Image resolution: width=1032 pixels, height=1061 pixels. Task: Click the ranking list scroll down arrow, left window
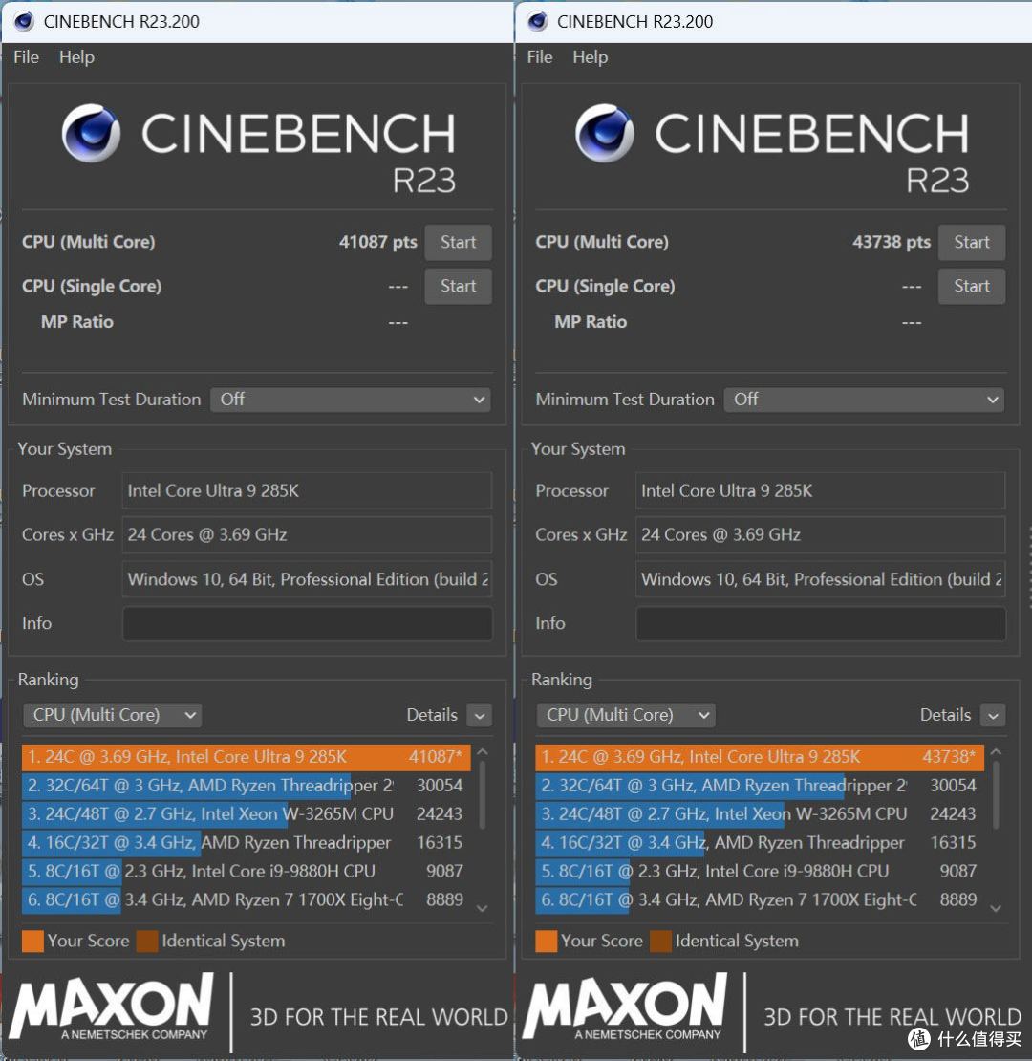[x=483, y=909]
